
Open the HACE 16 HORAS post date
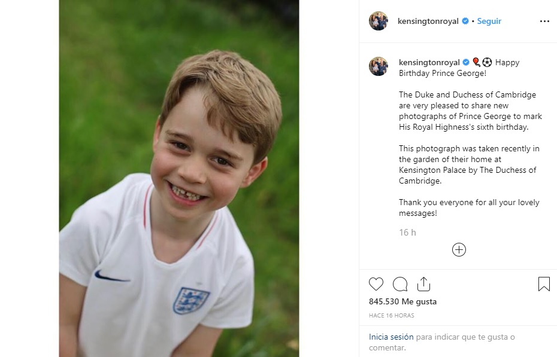(x=392, y=316)
